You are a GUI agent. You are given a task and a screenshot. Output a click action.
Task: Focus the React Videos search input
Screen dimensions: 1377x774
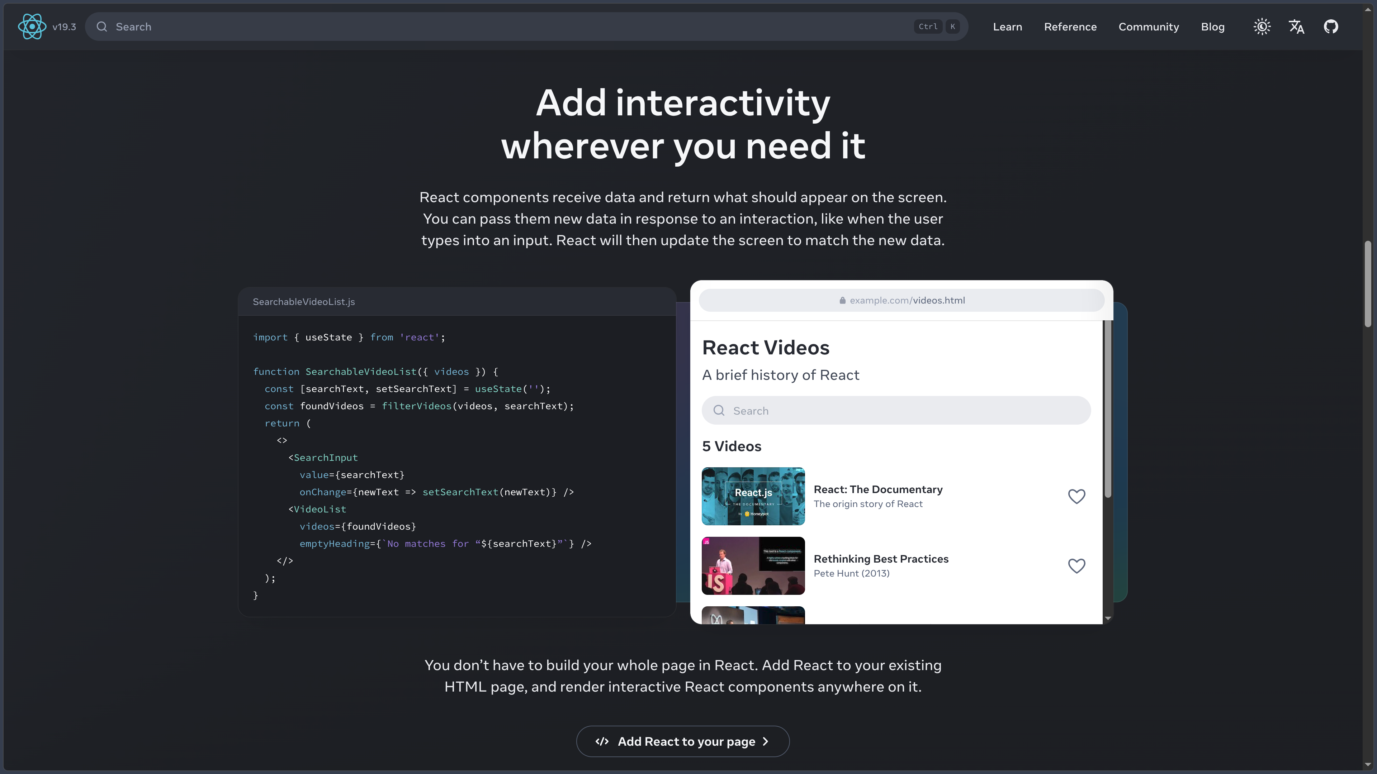pos(896,410)
